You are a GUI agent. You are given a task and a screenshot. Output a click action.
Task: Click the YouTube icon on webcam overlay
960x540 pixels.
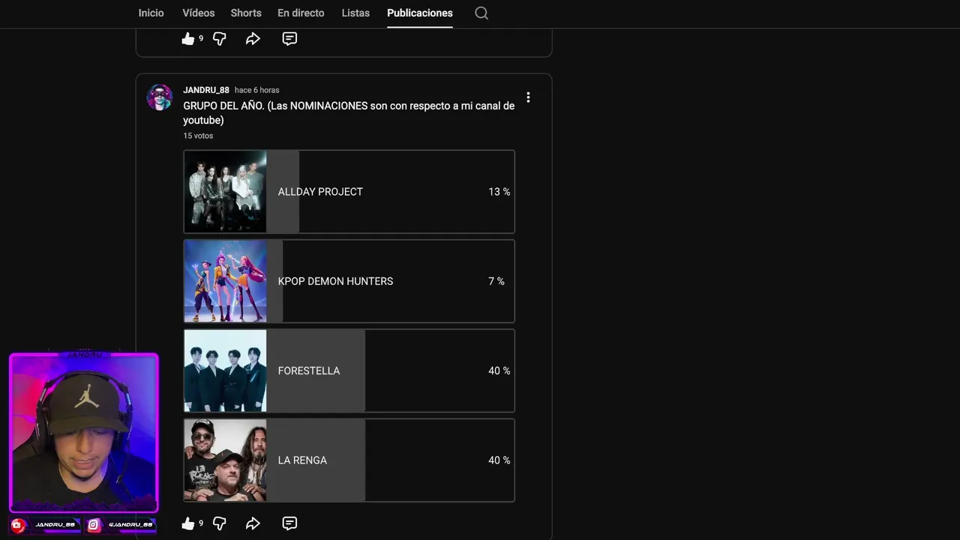point(18,525)
